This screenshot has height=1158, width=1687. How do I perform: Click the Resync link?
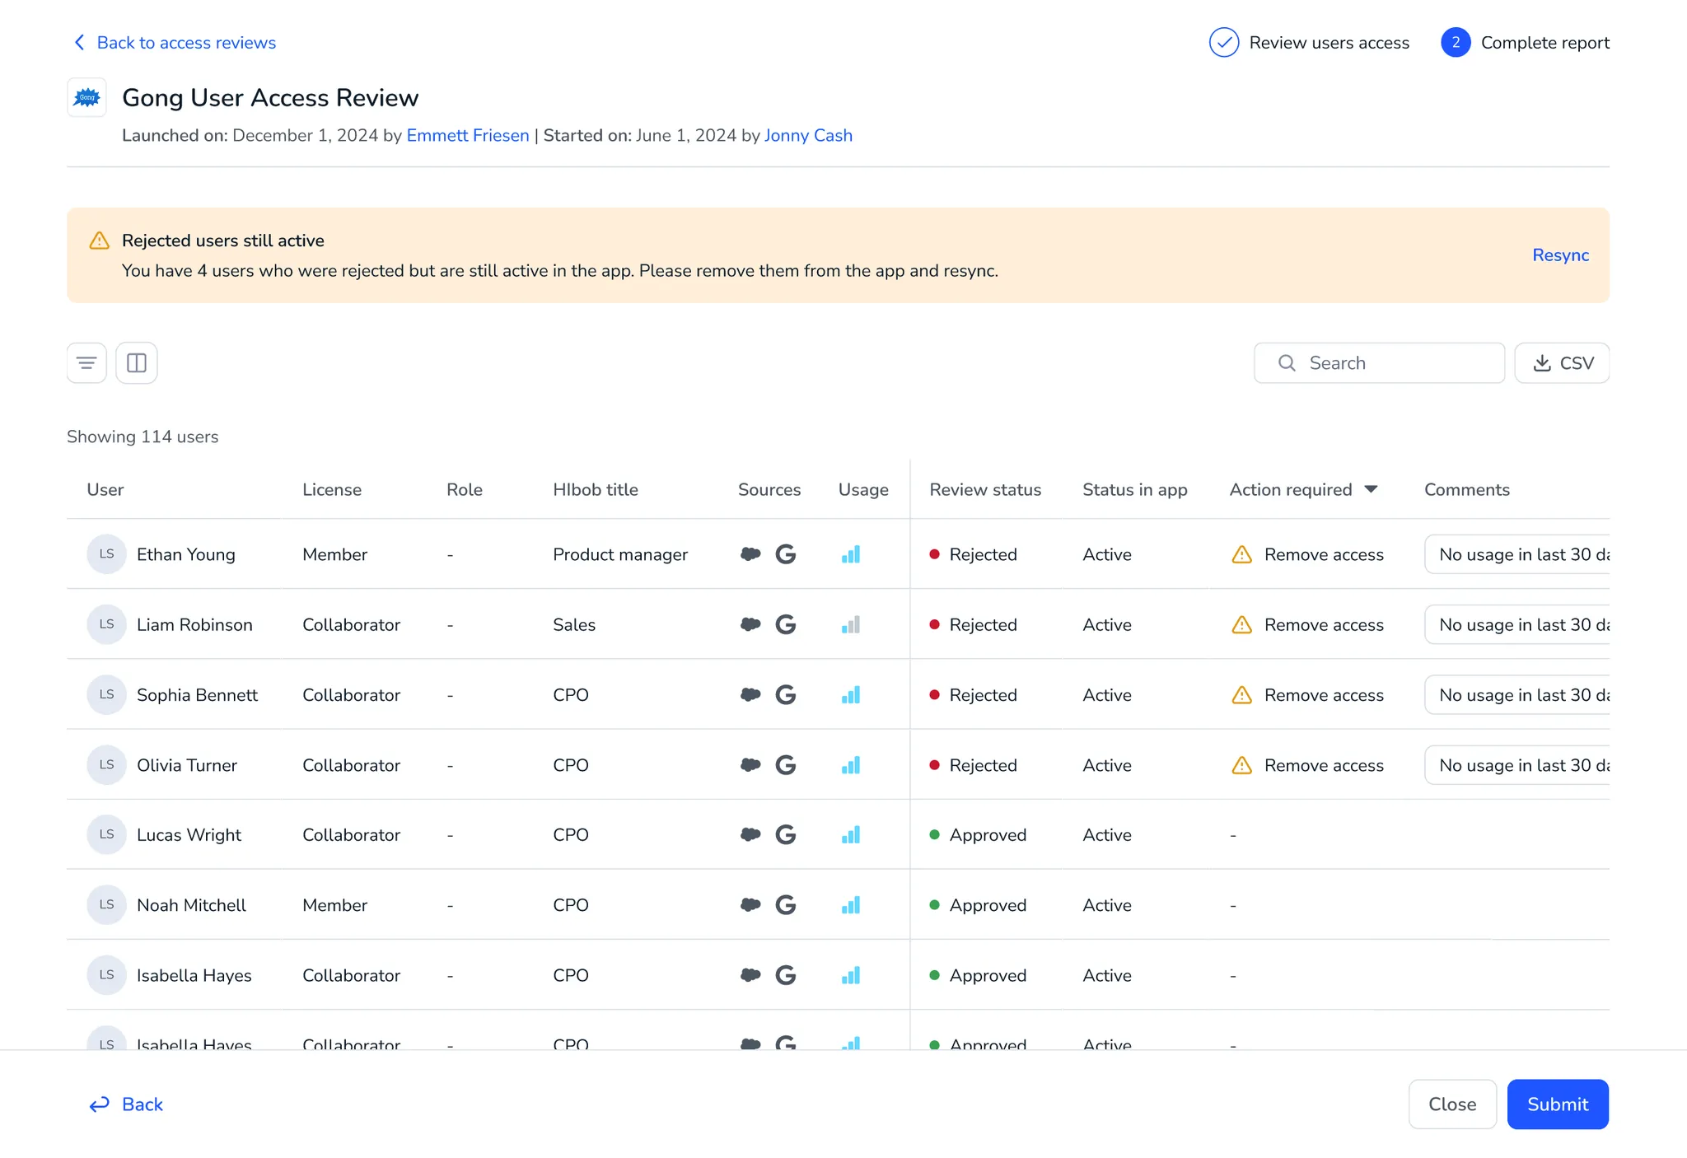(1560, 255)
